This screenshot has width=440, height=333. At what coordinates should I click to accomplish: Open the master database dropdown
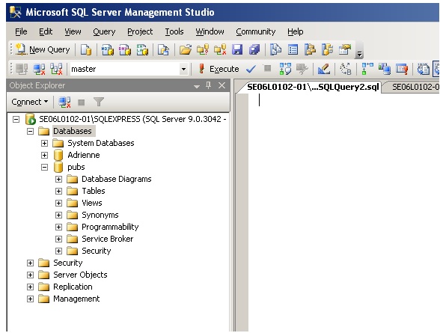[183, 69]
